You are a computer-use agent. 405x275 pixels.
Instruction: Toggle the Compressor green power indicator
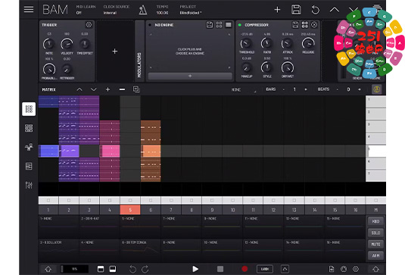(240, 25)
